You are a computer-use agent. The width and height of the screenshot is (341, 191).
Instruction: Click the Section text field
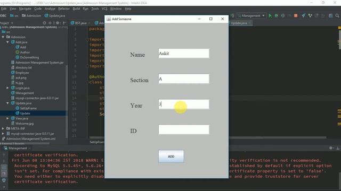coord(183,79)
